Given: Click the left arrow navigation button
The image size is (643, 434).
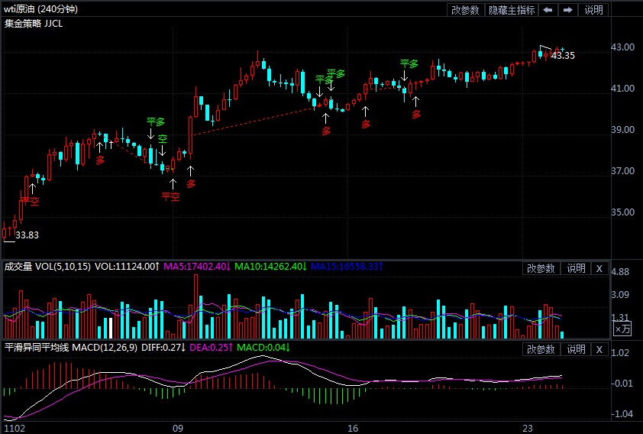Looking at the screenshot, I should tap(548, 10).
